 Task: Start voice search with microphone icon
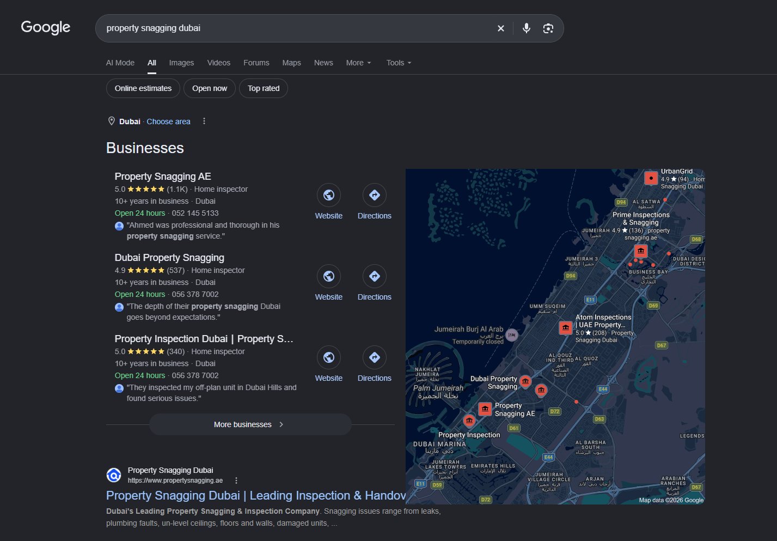tap(526, 28)
